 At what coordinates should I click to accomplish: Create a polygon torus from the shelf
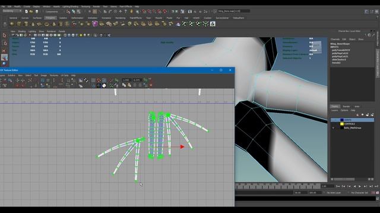tap(46, 24)
